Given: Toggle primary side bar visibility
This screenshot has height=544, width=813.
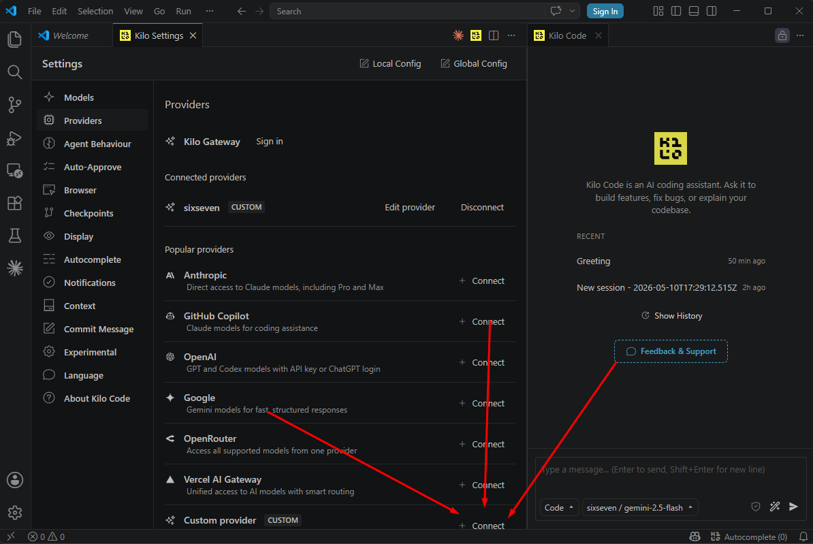Looking at the screenshot, I should pos(676,11).
